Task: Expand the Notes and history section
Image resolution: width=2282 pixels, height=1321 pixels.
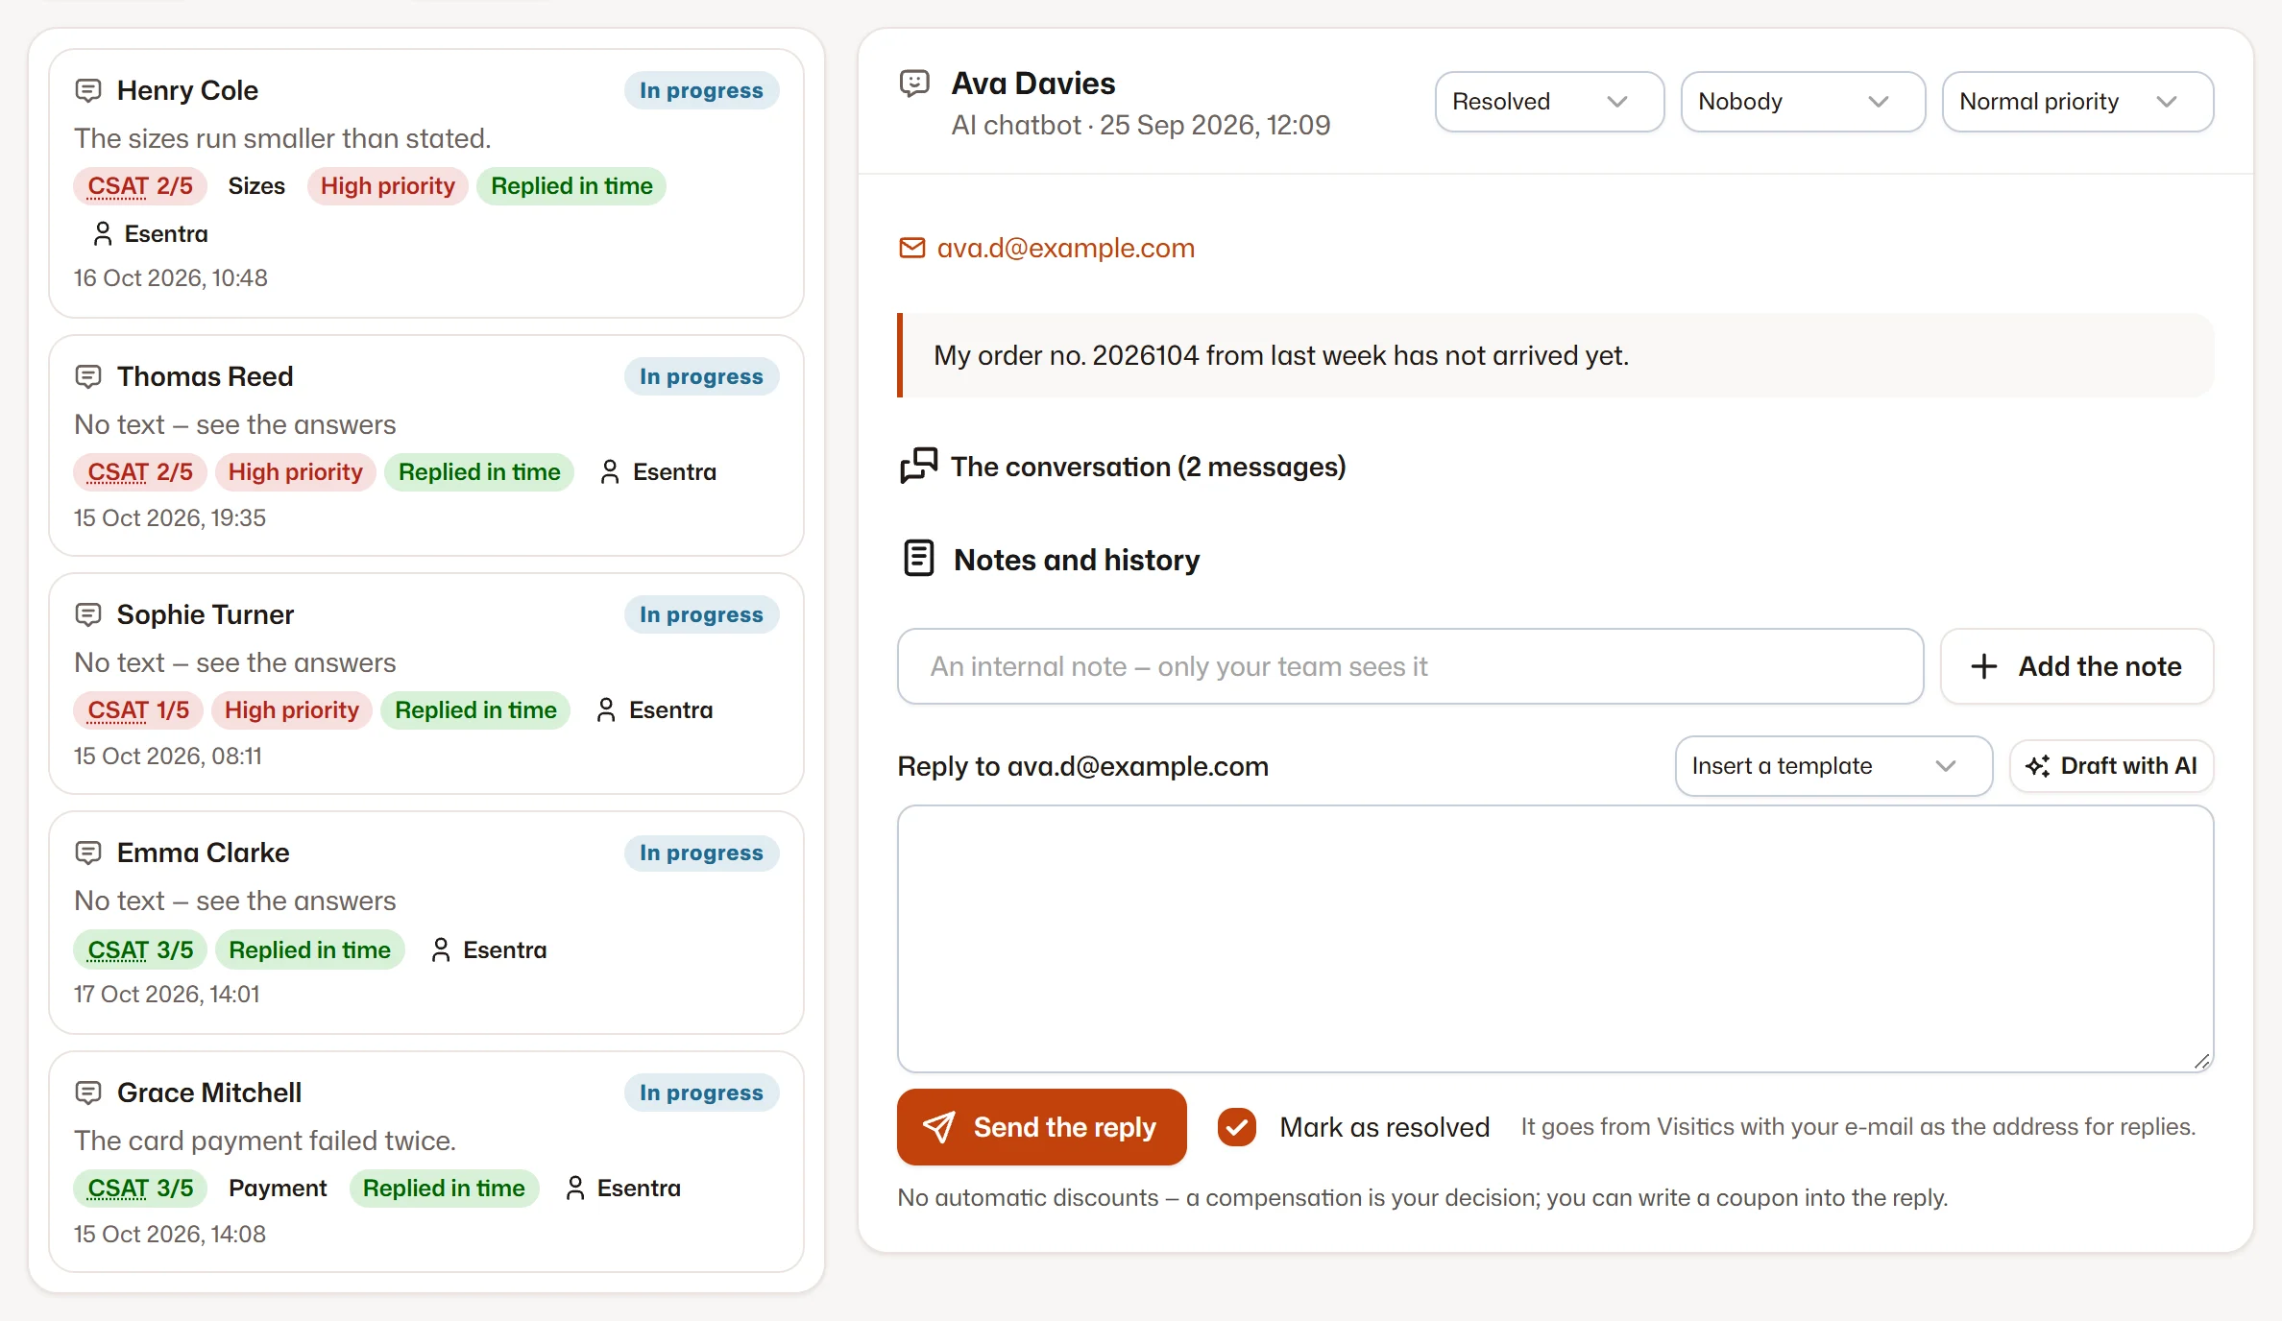Action: [x=1052, y=560]
